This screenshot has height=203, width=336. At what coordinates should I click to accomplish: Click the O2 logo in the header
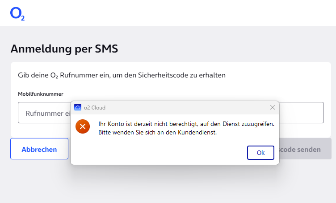(x=17, y=14)
